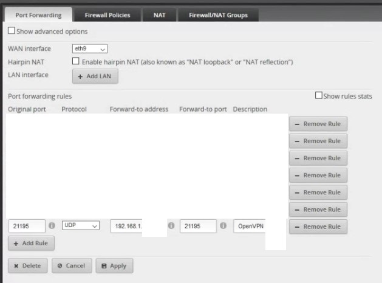Go to the Firewall/NAT Groups tab
This screenshot has width=382, height=283.
[x=218, y=15]
